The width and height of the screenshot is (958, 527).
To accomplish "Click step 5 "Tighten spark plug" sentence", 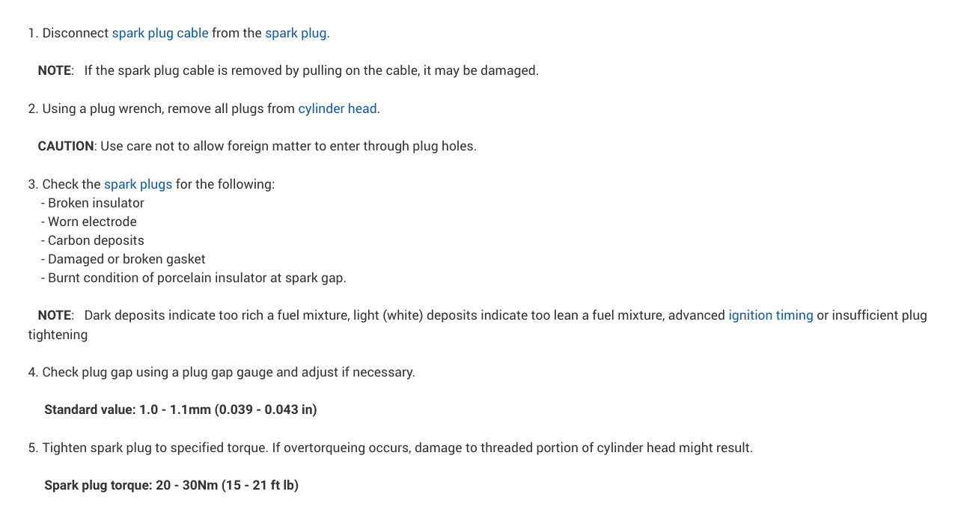I will click(397, 448).
